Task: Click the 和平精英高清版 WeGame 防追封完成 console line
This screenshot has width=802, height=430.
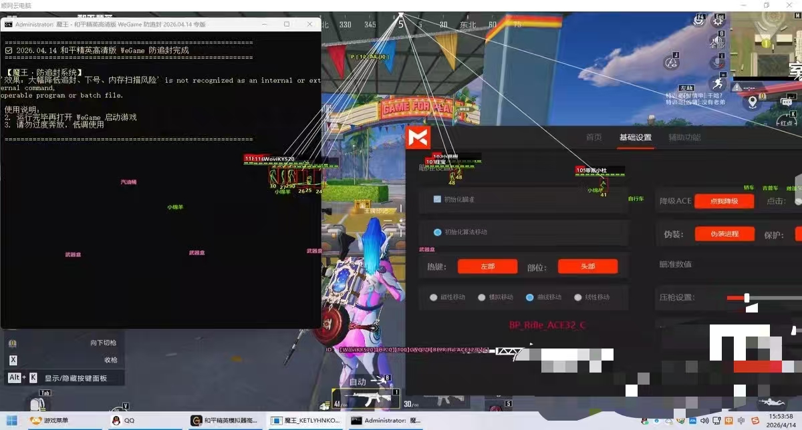Action: [x=96, y=50]
